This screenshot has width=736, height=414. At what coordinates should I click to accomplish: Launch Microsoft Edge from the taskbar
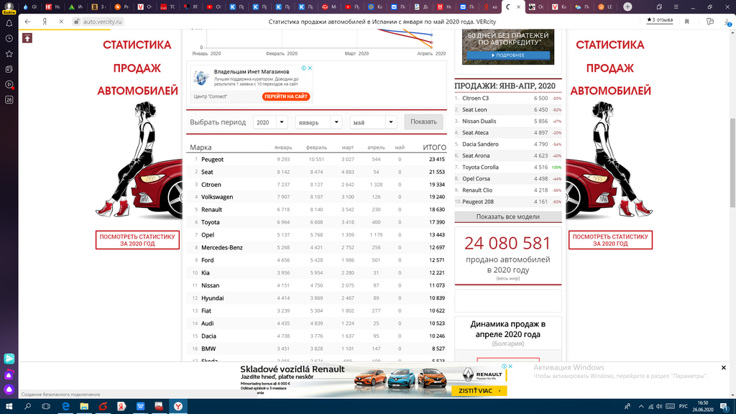click(65, 407)
